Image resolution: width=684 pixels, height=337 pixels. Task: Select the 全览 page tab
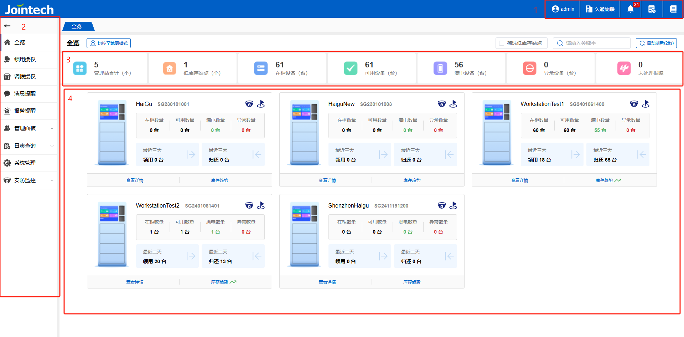point(77,26)
